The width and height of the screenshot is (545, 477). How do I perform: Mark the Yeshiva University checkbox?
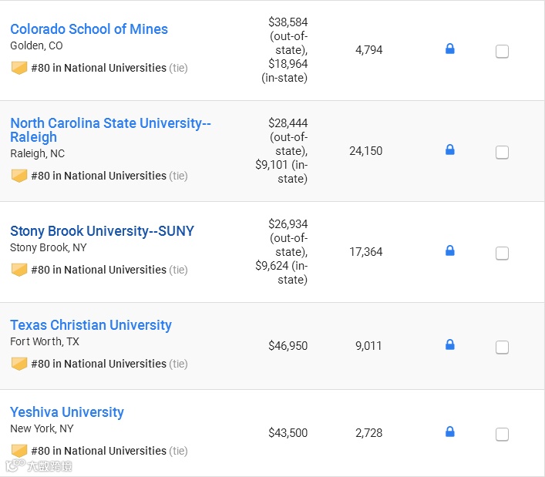point(502,435)
